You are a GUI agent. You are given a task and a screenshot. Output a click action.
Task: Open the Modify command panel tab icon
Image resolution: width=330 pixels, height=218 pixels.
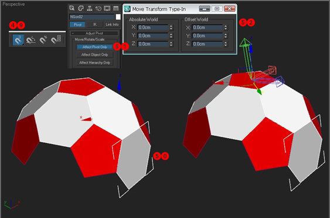point(81,8)
